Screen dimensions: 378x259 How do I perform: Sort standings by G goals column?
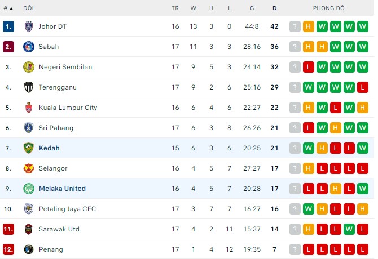(x=252, y=8)
